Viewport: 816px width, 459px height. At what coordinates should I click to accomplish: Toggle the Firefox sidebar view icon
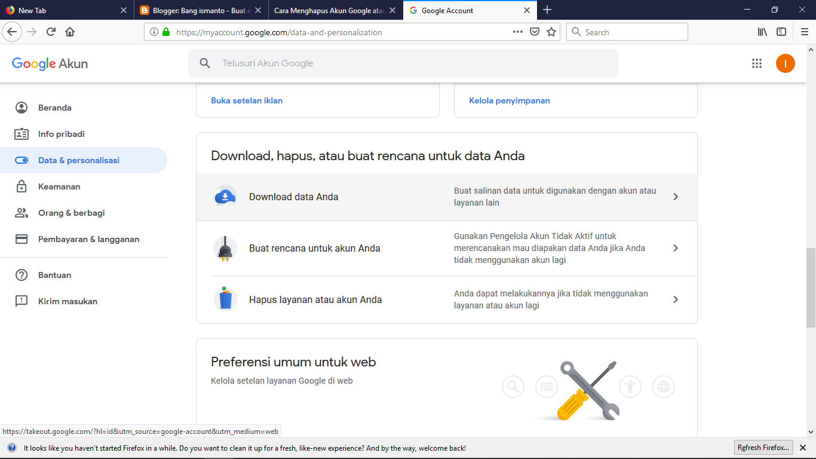(x=781, y=32)
